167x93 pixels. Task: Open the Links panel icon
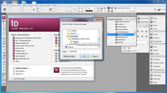pos(151,29)
